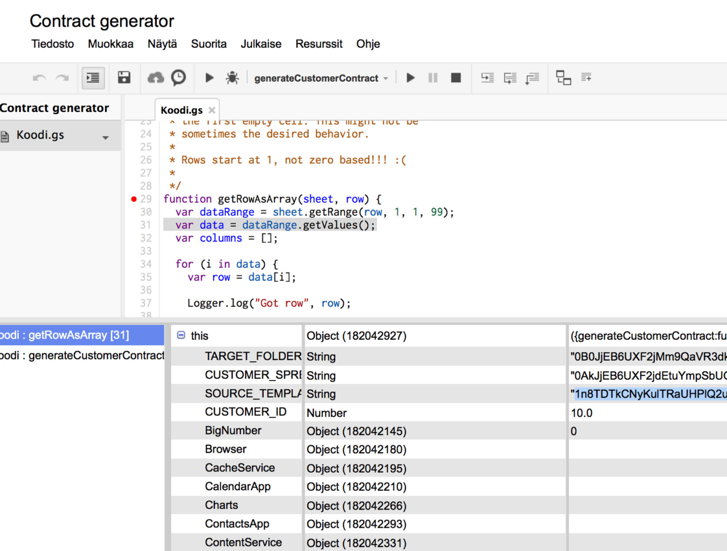This screenshot has width=727, height=551.
Task: Click the debug bug icon
Action: click(x=232, y=78)
